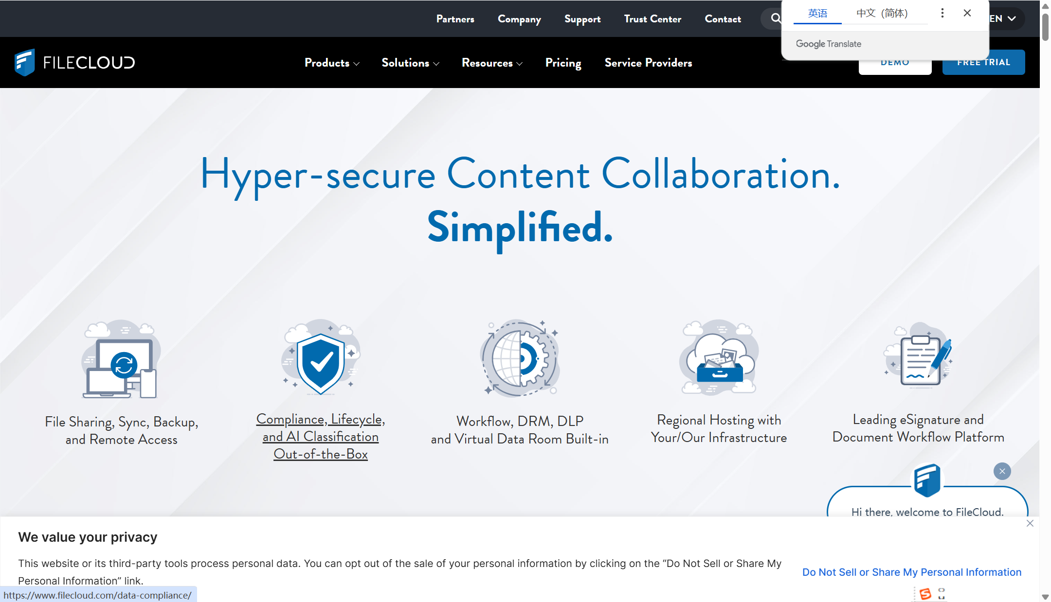Expand the Products dropdown menu
1051x602 pixels.
(332, 63)
